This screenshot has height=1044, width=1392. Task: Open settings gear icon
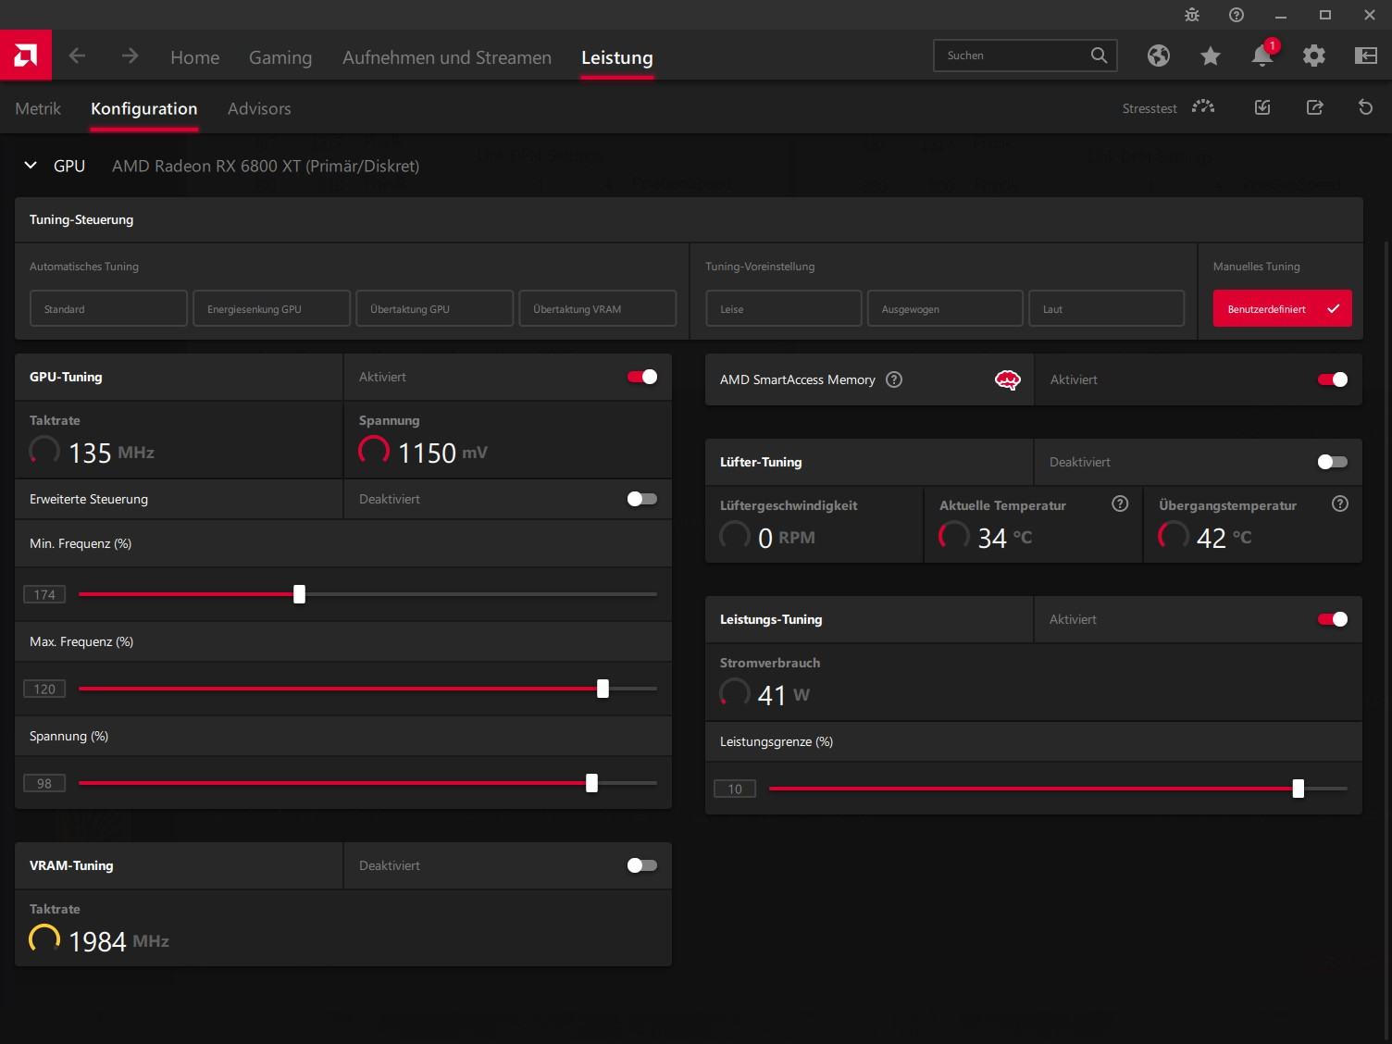click(x=1314, y=56)
